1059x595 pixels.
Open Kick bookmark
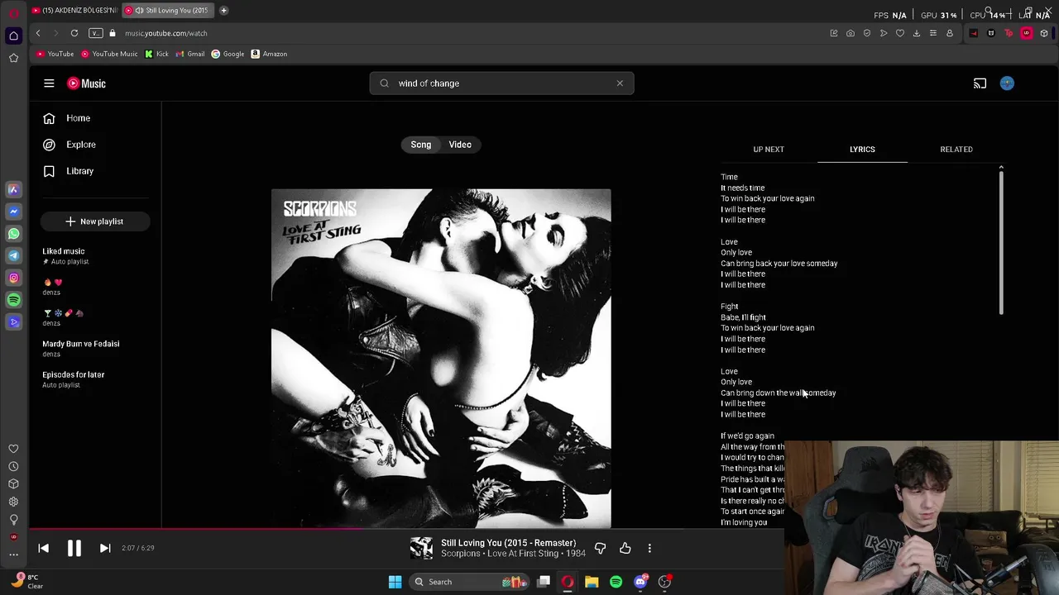[156, 54]
